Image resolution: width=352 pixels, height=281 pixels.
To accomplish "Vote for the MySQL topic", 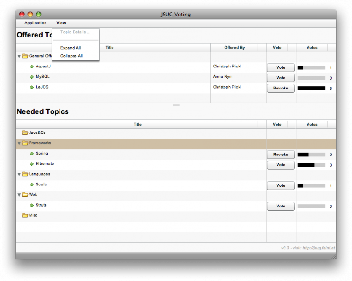I will [x=281, y=78].
